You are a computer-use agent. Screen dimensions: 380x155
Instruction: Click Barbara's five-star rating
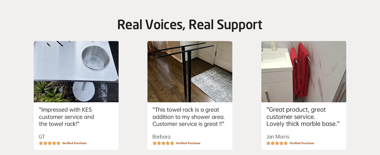click(x=163, y=143)
